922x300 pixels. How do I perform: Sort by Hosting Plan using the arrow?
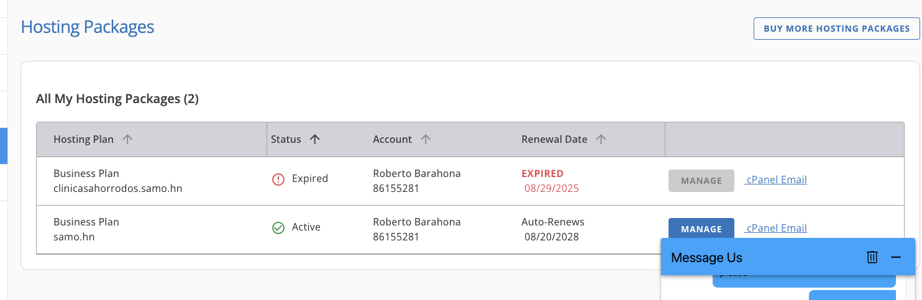(x=127, y=140)
